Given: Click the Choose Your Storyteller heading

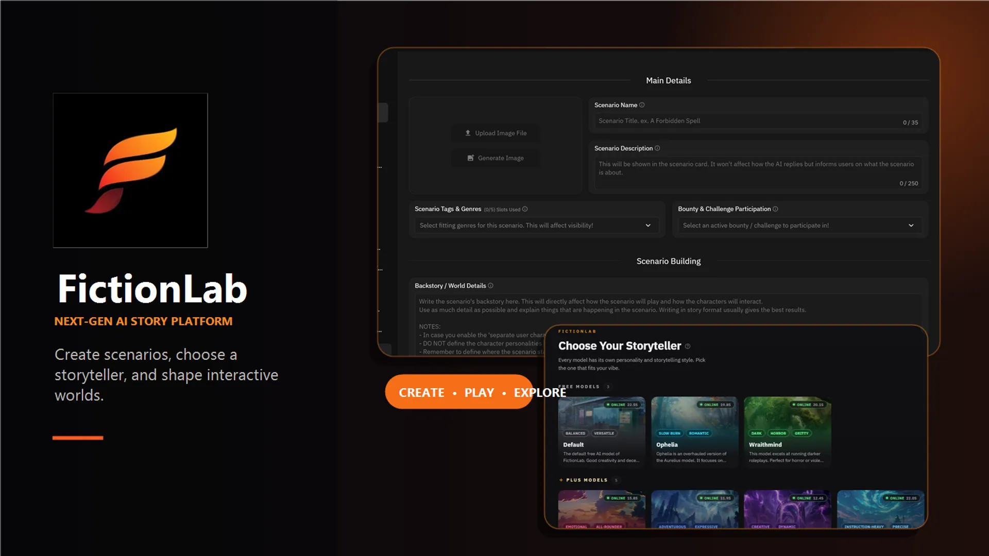Looking at the screenshot, I should (x=620, y=346).
